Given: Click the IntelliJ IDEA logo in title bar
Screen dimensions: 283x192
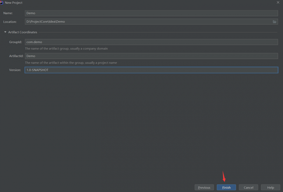Looking at the screenshot, I should tap(1, 3).
